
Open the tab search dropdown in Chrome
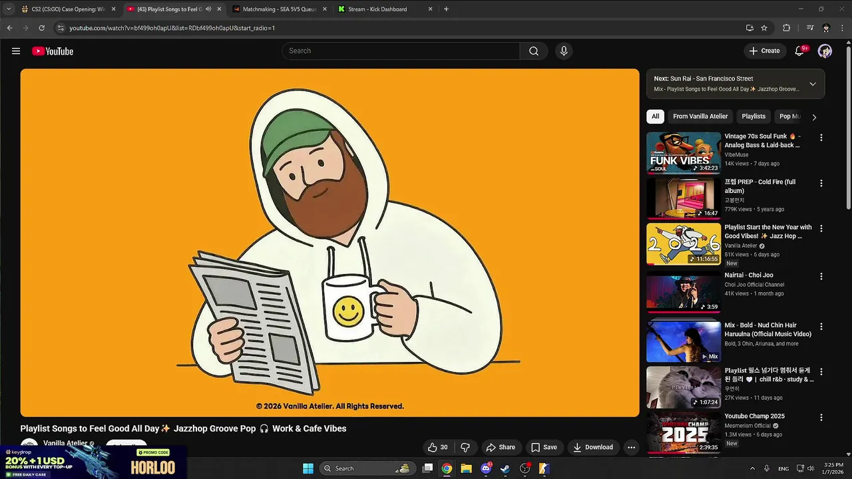(9, 9)
